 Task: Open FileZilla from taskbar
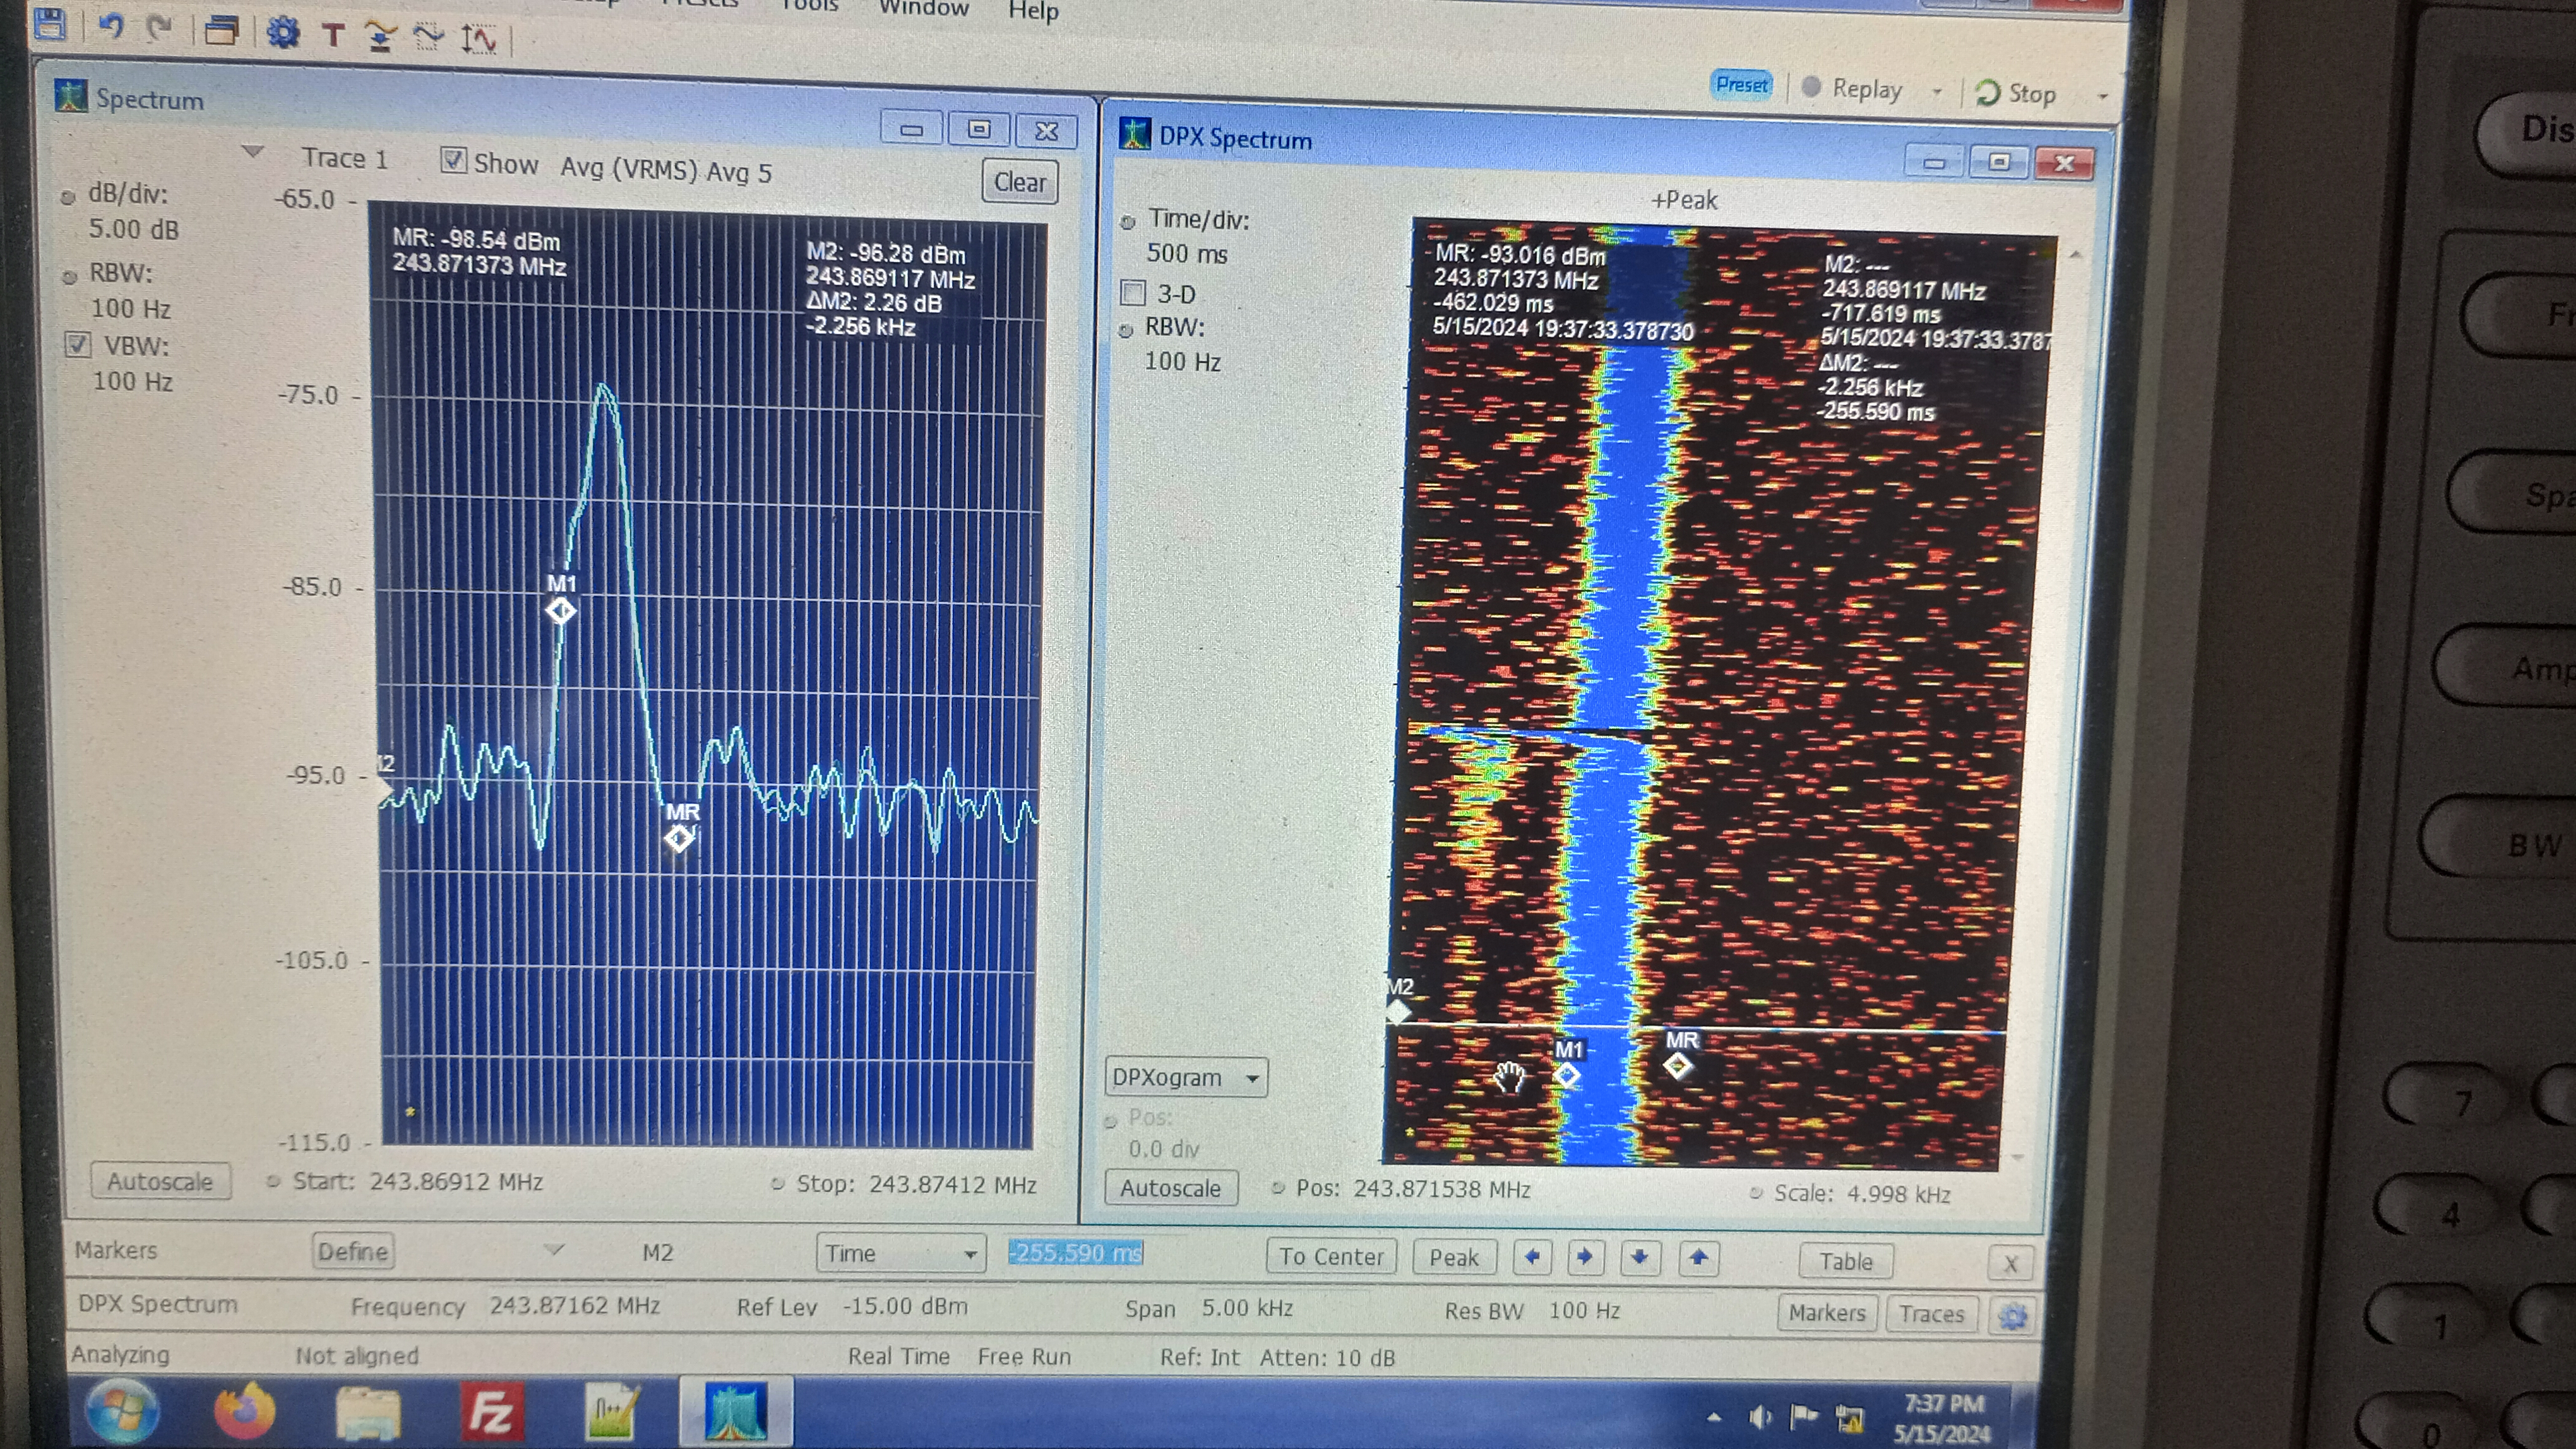[x=491, y=1412]
